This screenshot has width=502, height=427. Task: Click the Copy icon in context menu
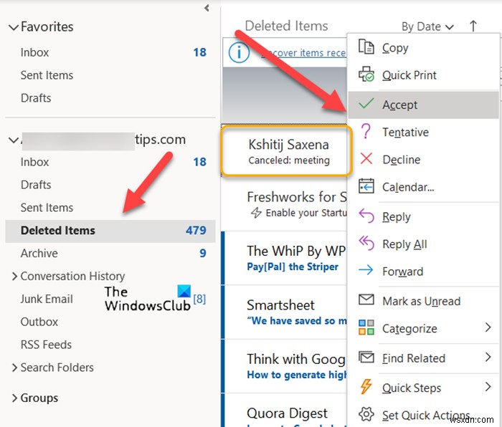(x=366, y=47)
